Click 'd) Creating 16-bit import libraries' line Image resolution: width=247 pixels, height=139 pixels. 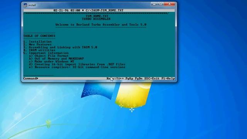(77, 64)
